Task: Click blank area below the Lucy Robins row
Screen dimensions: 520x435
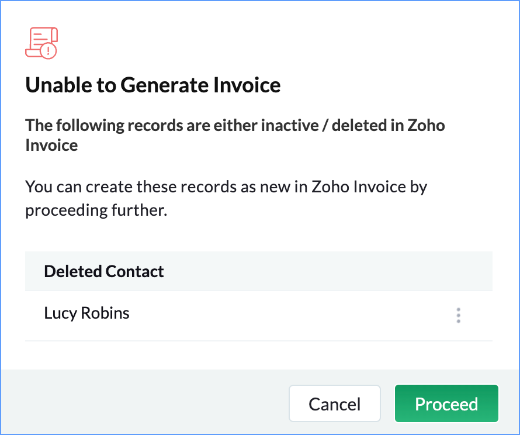Action: (x=259, y=355)
